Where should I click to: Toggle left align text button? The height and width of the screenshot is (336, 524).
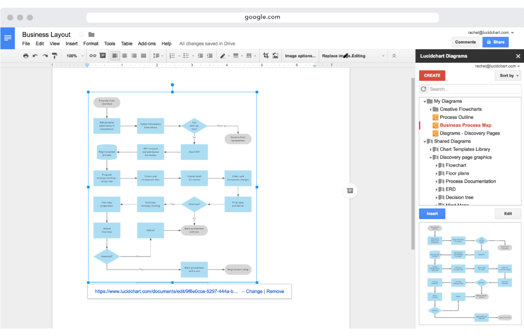coord(115,56)
